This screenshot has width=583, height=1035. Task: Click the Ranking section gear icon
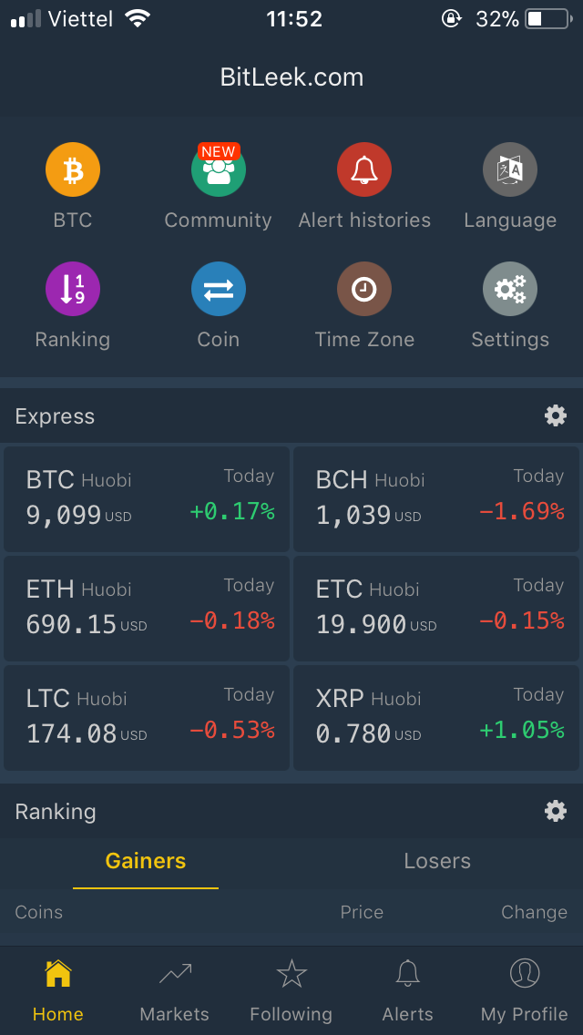click(x=556, y=811)
